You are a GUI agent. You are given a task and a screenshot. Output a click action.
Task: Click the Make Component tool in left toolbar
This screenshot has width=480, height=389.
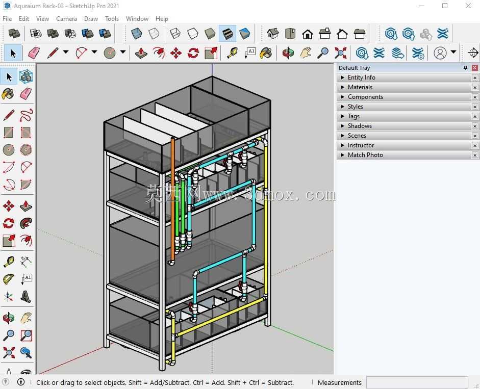26,76
